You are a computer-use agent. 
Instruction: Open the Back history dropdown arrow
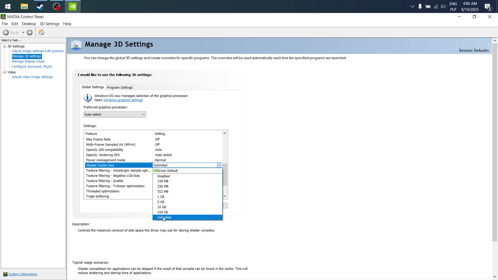(x=23, y=33)
